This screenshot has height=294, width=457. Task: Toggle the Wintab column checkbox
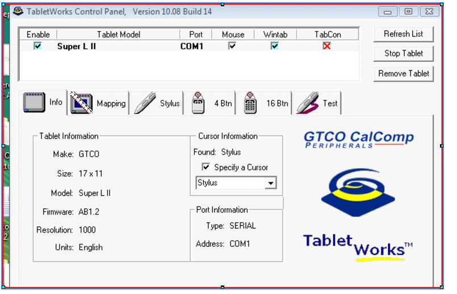(x=275, y=46)
